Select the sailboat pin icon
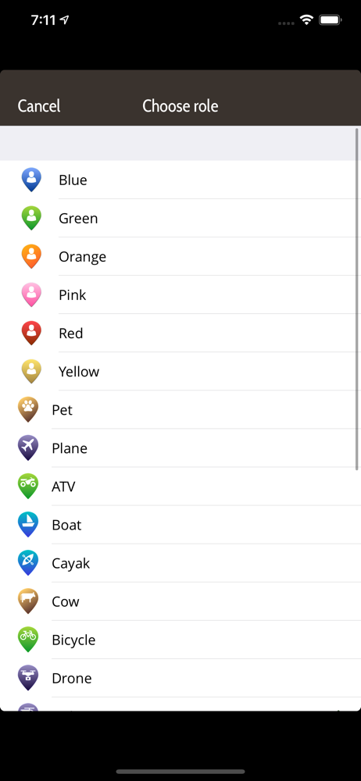This screenshot has height=781, width=361. pos(28,525)
